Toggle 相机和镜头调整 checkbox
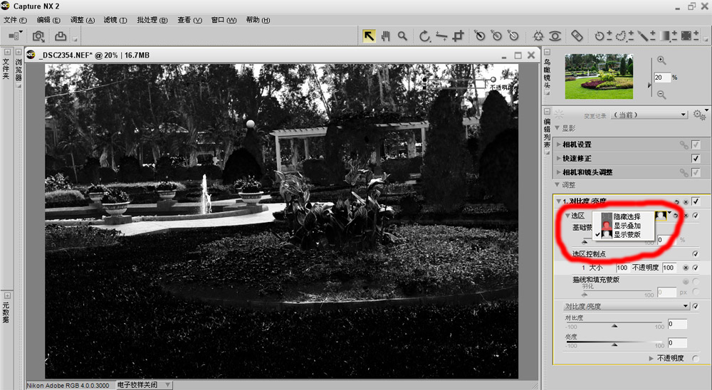The height and width of the screenshot is (390, 712). pos(695,172)
